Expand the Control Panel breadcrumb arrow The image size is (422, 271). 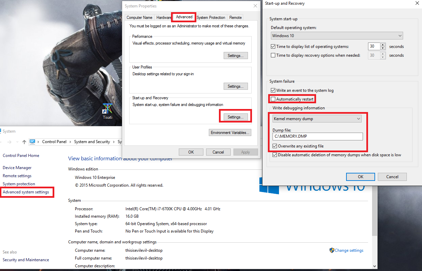(x=71, y=142)
